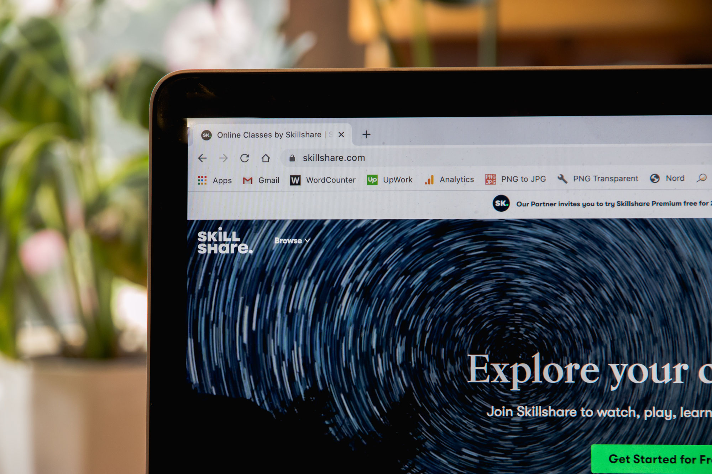Click Get Started for Free button
The height and width of the screenshot is (474, 712).
(x=651, y=460)
